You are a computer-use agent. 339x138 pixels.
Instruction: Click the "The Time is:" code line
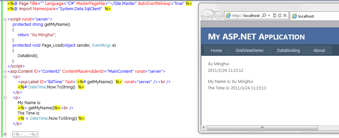29,113
